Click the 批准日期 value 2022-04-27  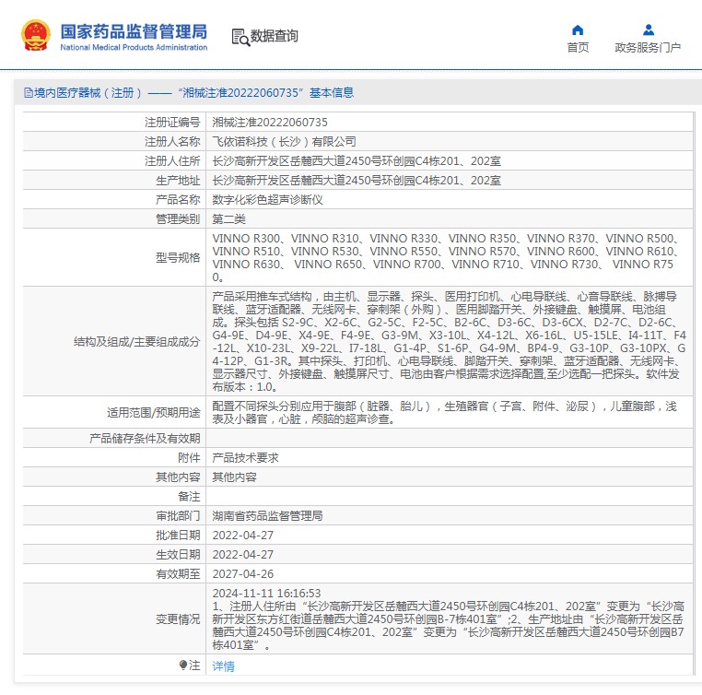click(x=242, y=536)
